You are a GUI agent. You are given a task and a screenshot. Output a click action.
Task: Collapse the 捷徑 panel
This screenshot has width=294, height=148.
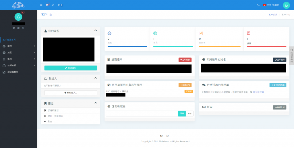click(96, 103)
